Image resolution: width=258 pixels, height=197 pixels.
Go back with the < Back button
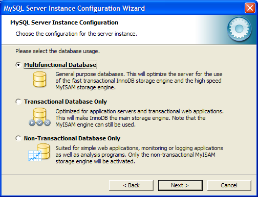point(131,185)
